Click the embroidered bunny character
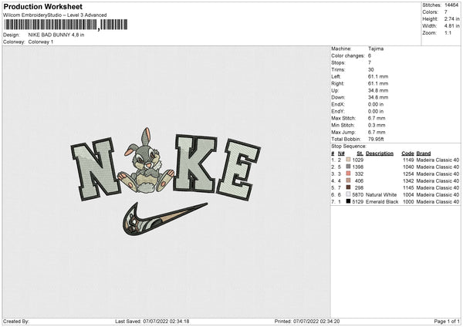This screenshot has height=327, width=463. click(146, 161)
